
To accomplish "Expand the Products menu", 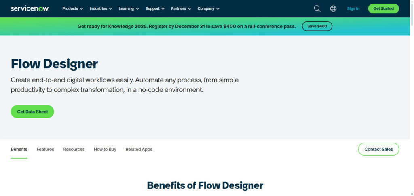I will (x=73, y=9).
